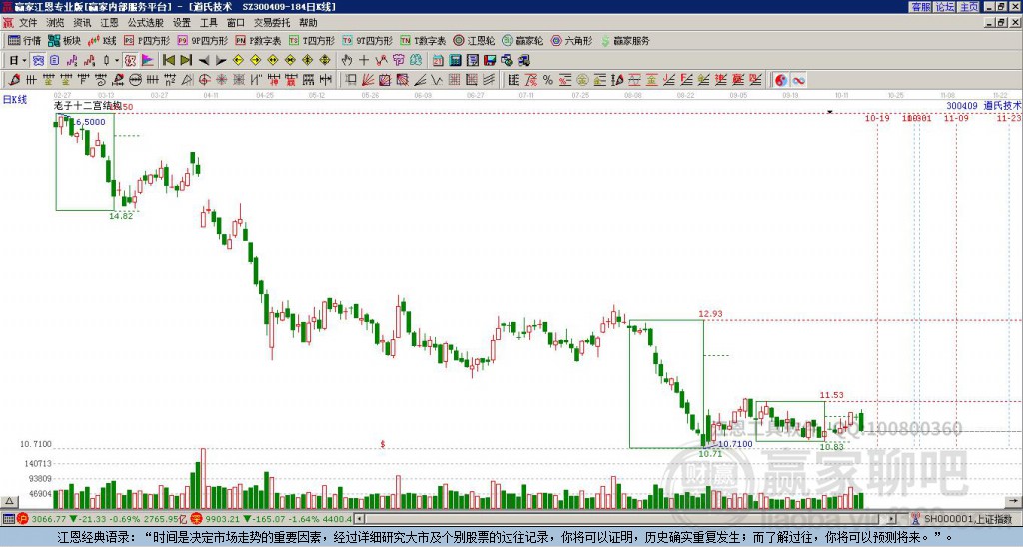Image resolution: width=1023 pixels, height=547 pixels.
Task: Select the Gann fan lines tool
Action: (368, 80)
